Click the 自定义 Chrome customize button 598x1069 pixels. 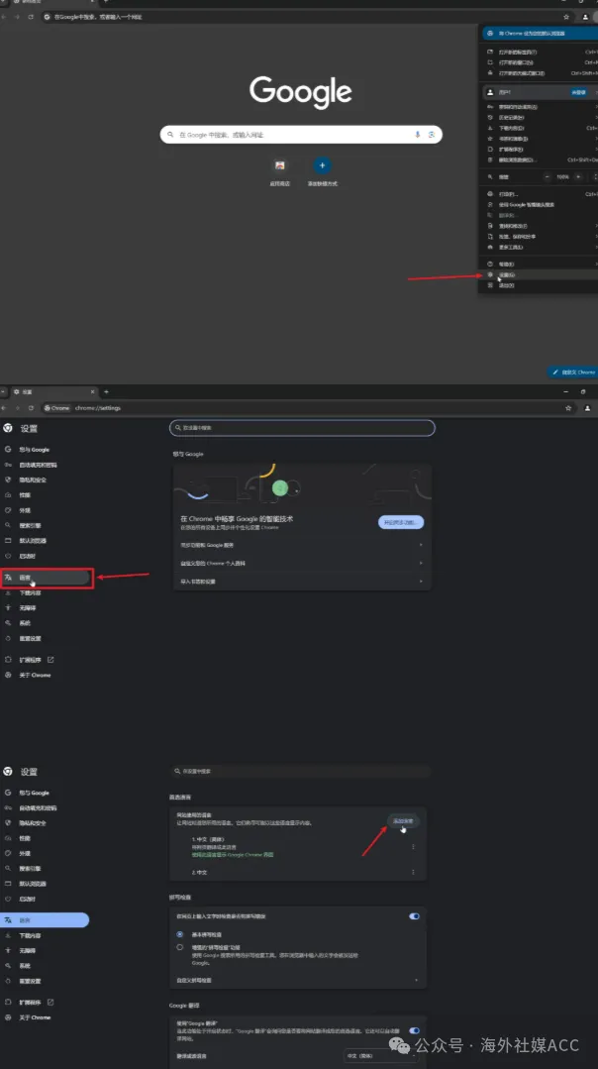click(573, 373)
